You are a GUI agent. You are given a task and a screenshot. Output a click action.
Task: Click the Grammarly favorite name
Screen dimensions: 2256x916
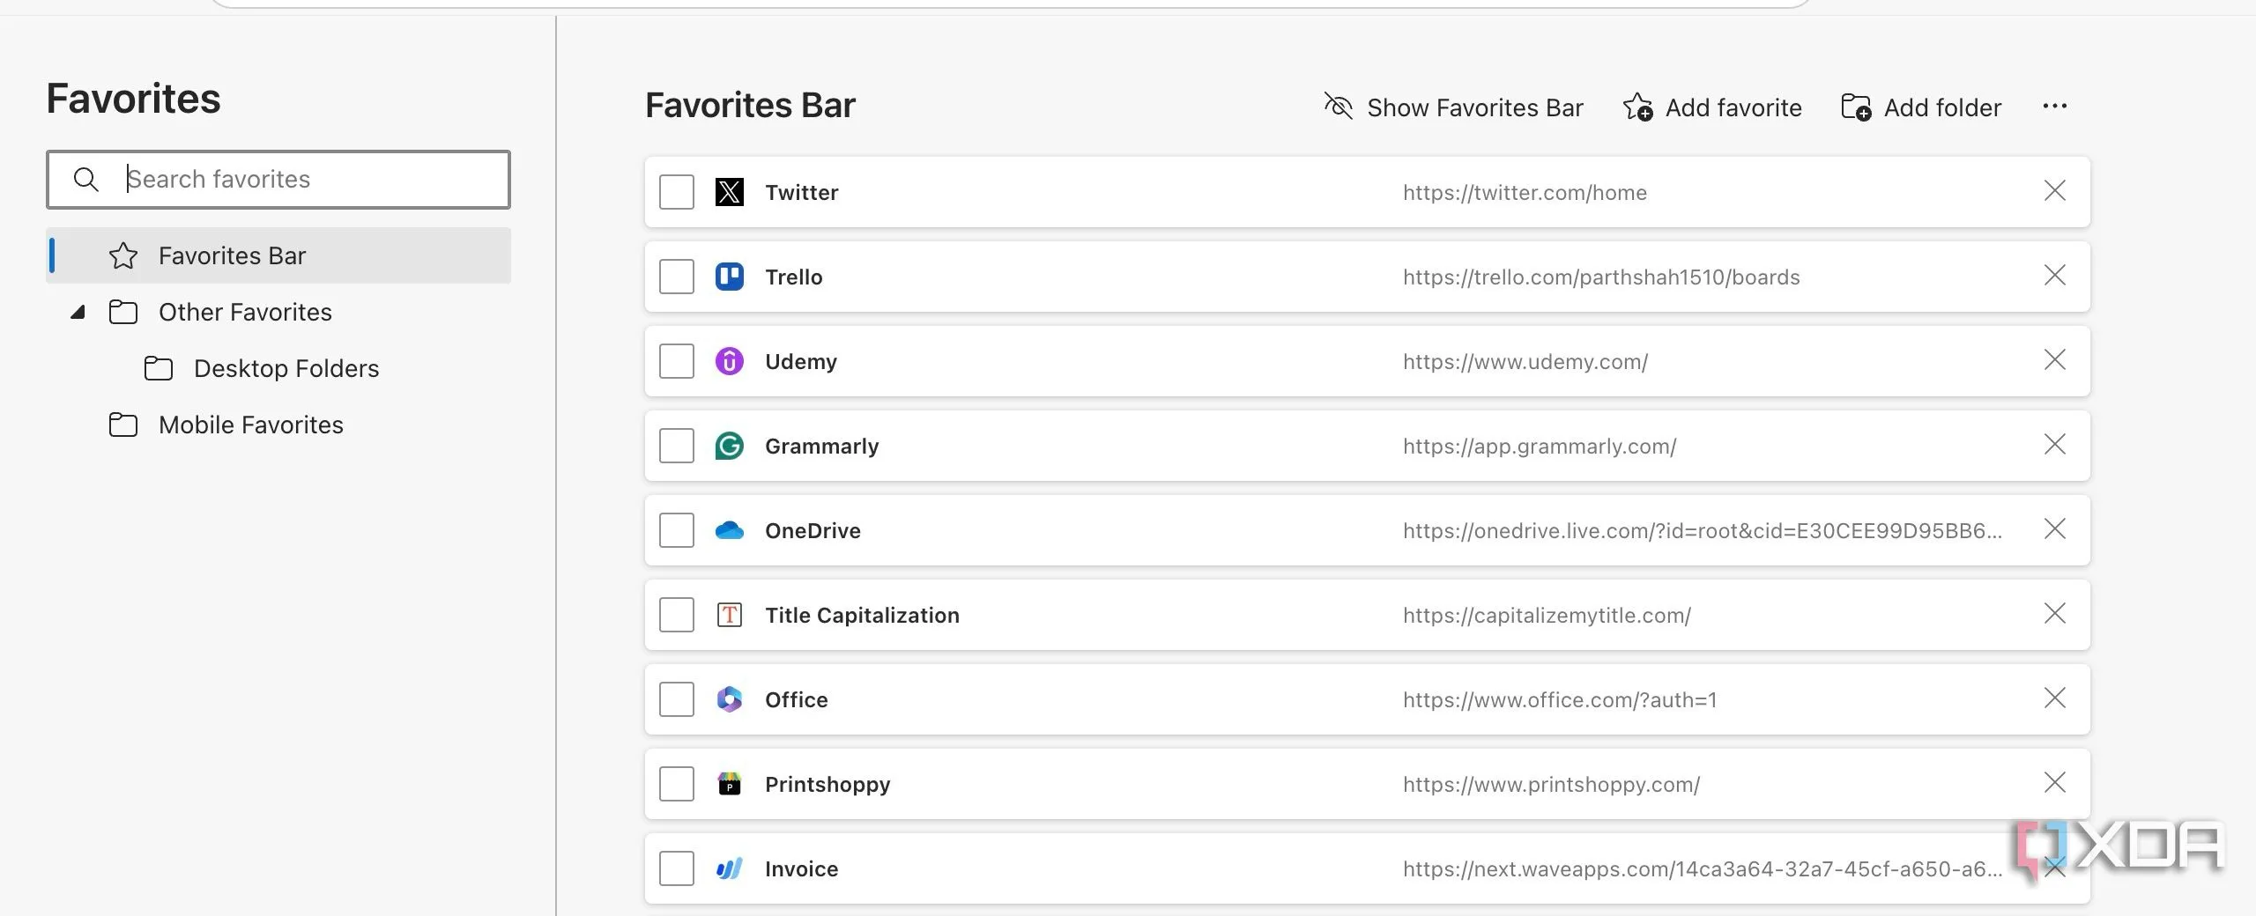tap(821, 446)
